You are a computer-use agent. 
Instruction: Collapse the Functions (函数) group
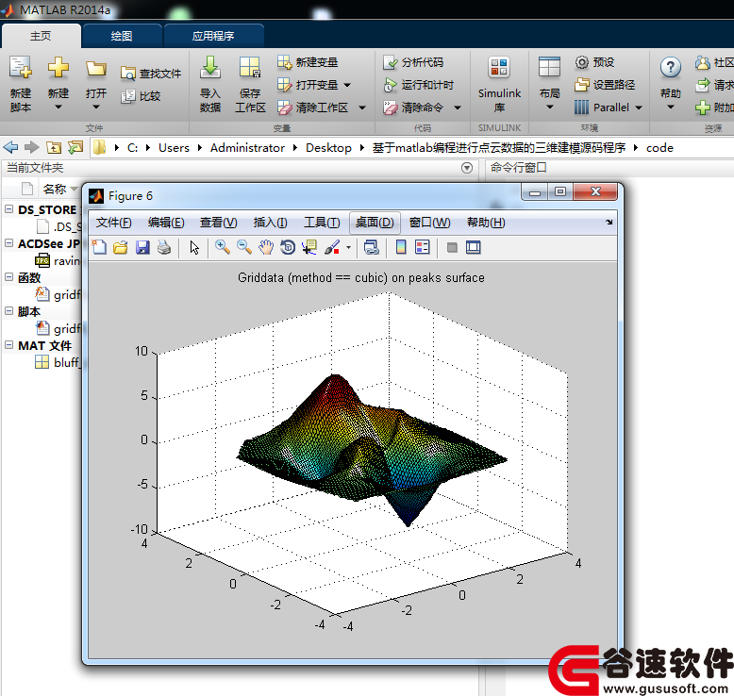point(8,277)
